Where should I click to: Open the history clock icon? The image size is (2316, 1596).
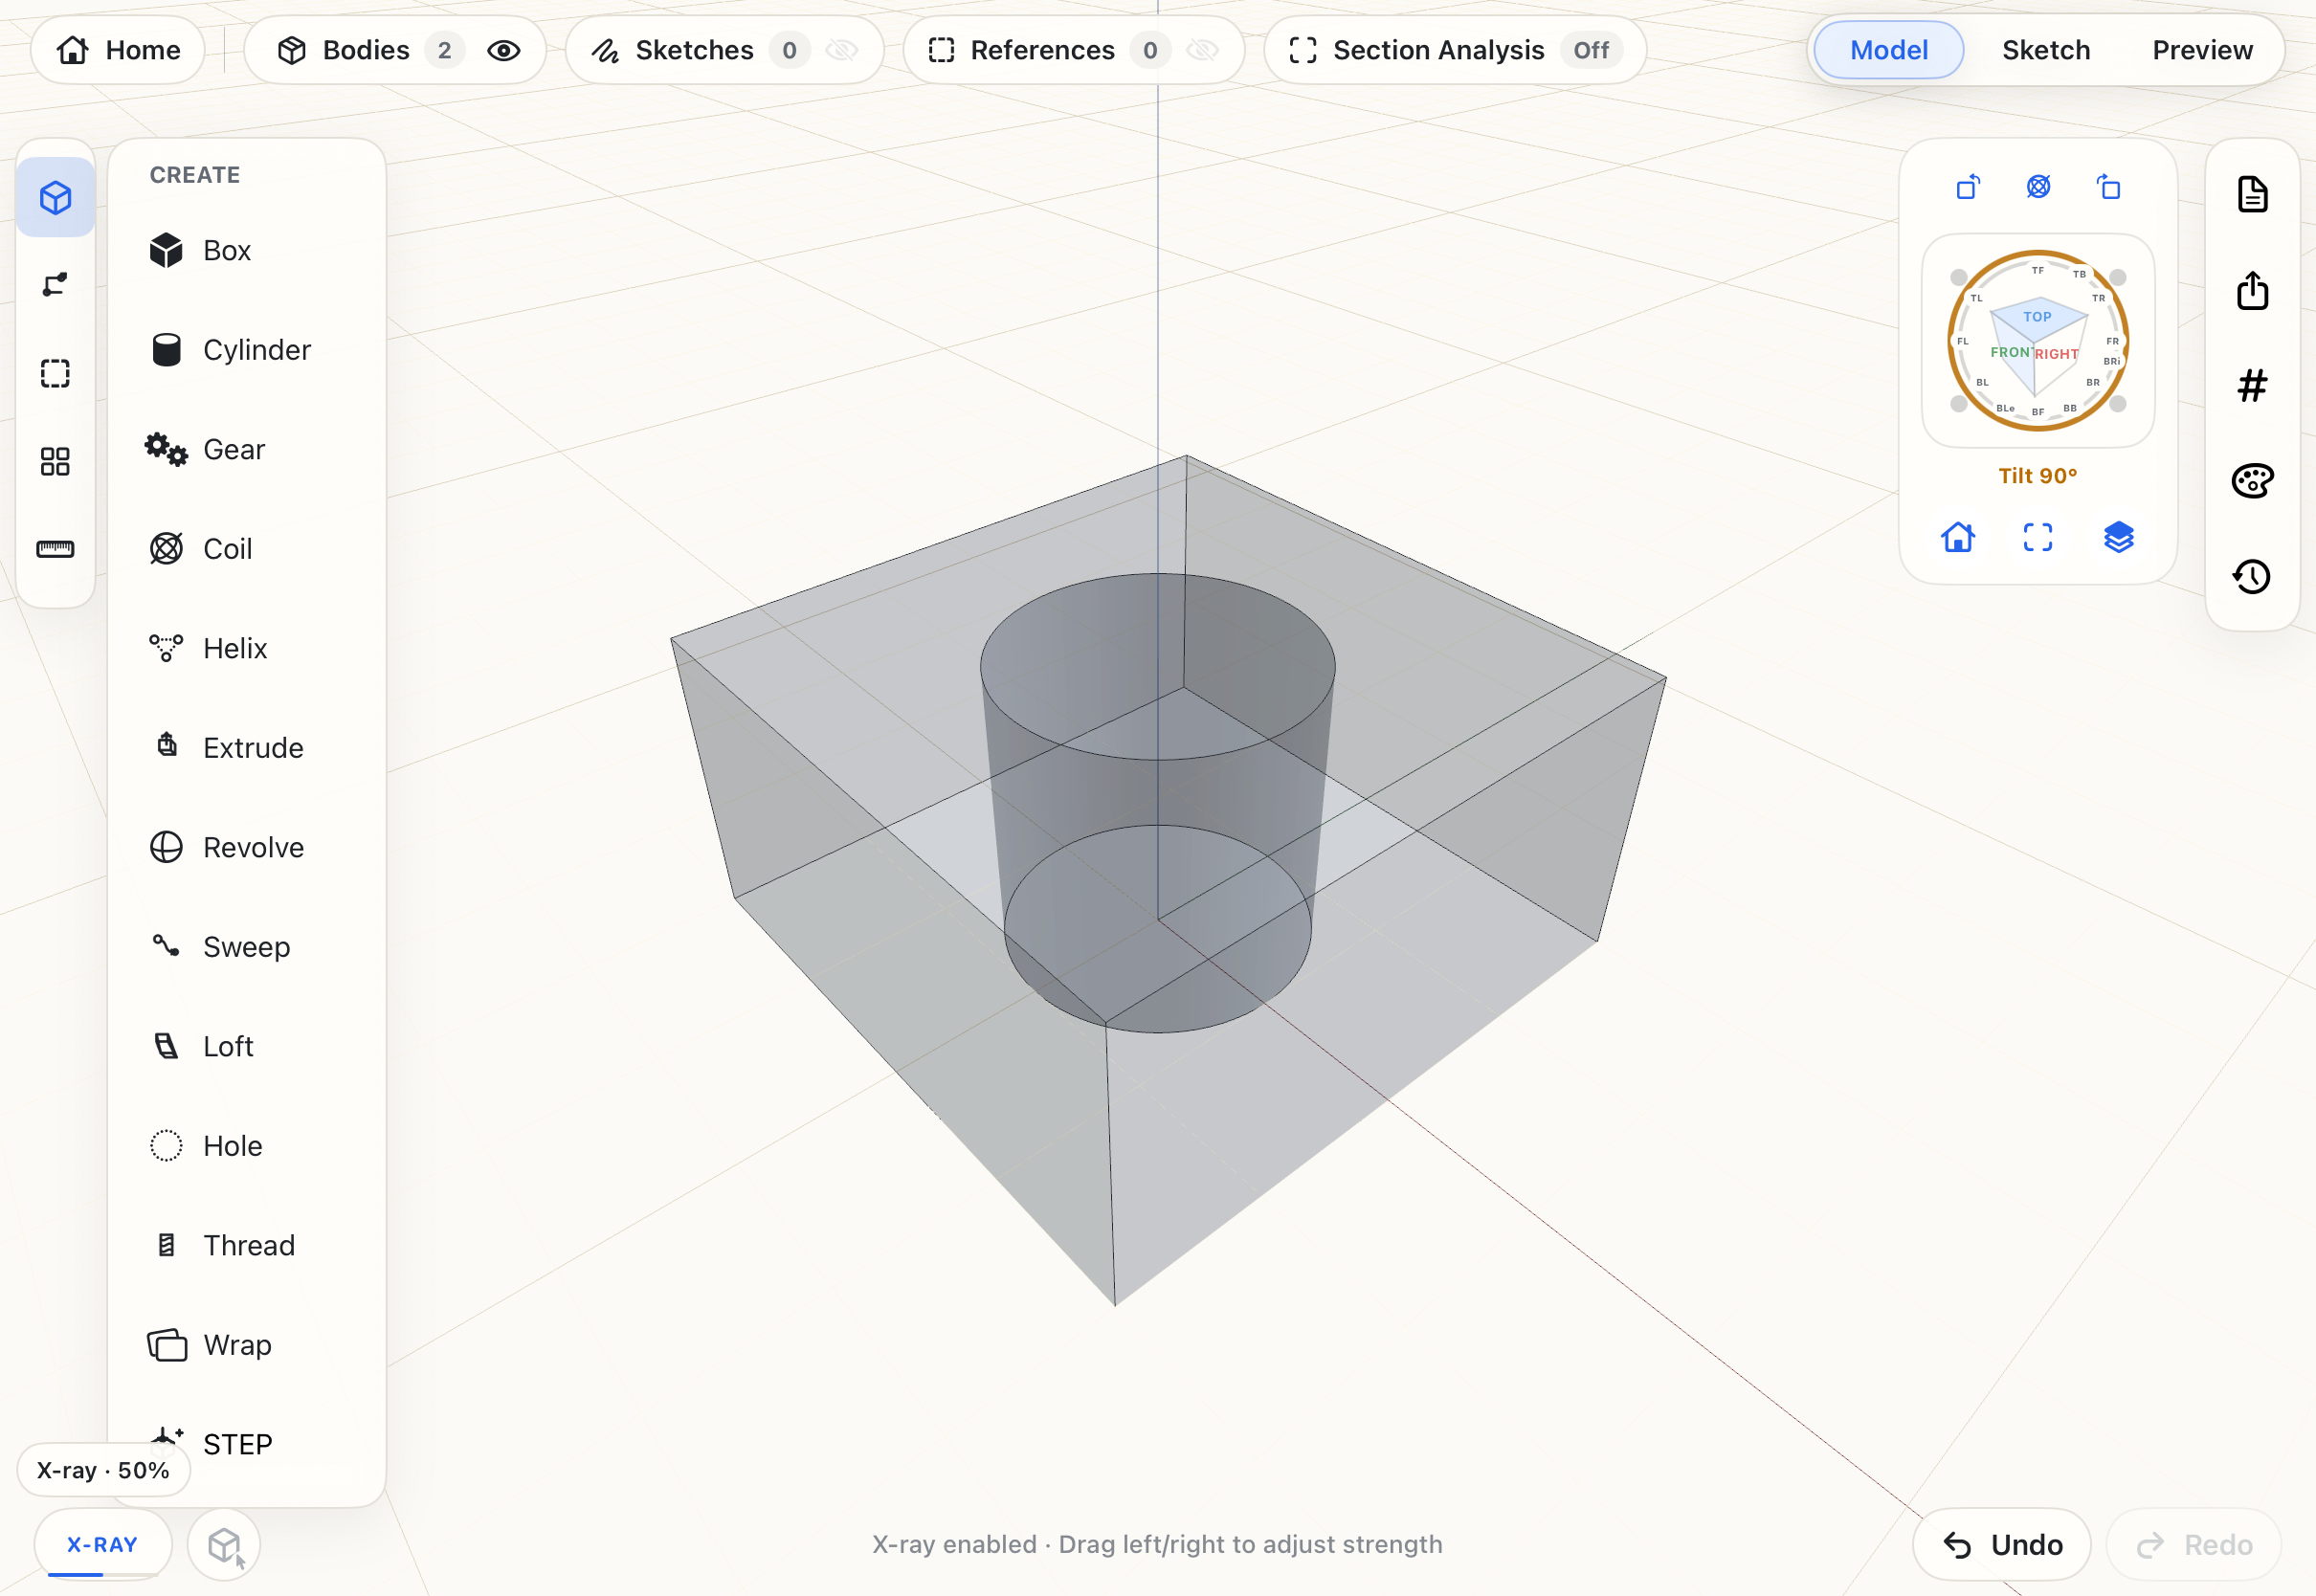click(2252, 577)
